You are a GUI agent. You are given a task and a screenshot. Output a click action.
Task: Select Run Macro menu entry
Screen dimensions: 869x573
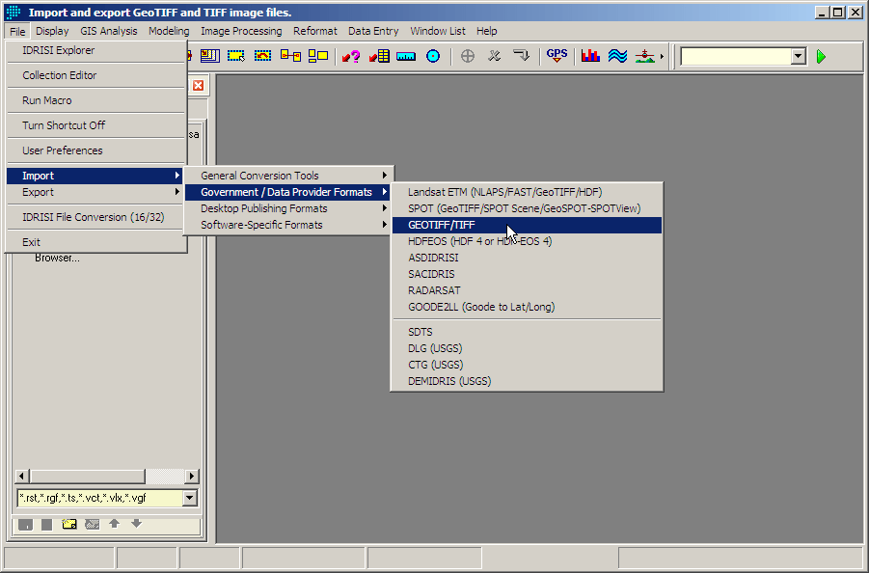coord(95,100)
